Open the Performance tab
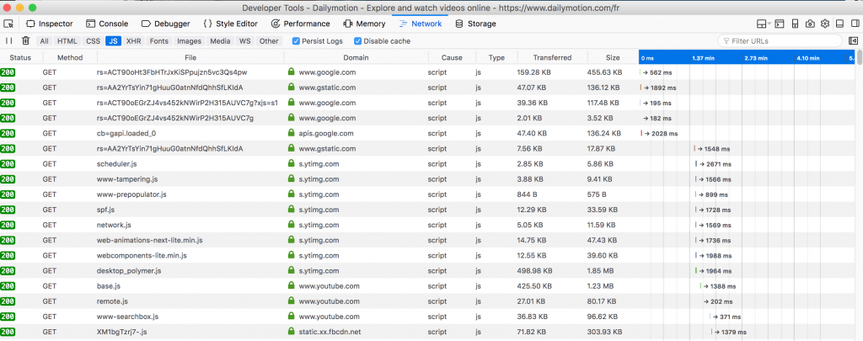863x341 pixels. [301, 24]
